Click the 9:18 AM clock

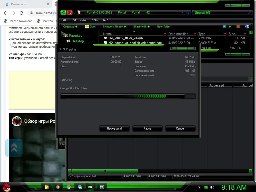234,187
